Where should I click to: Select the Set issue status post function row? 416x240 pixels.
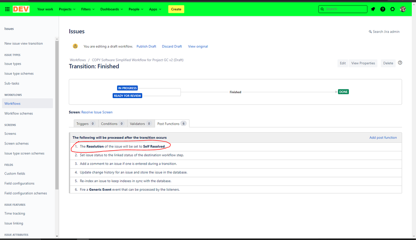coord(236,155)
